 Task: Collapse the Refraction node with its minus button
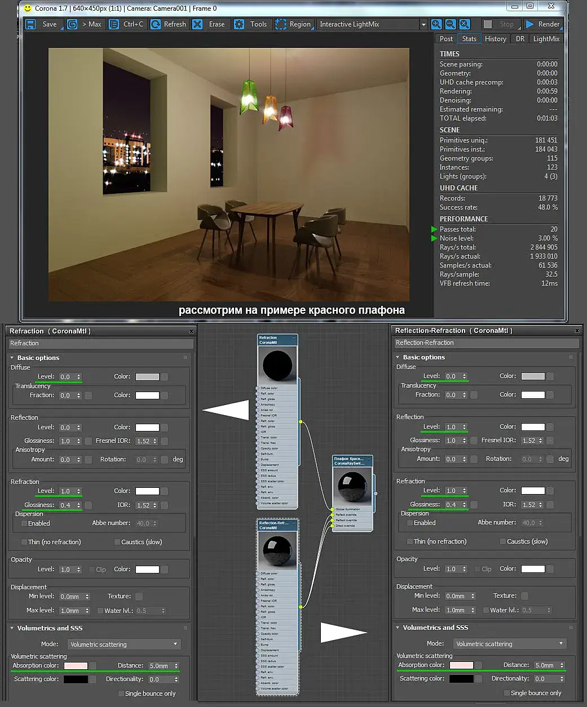click(294, 338)
